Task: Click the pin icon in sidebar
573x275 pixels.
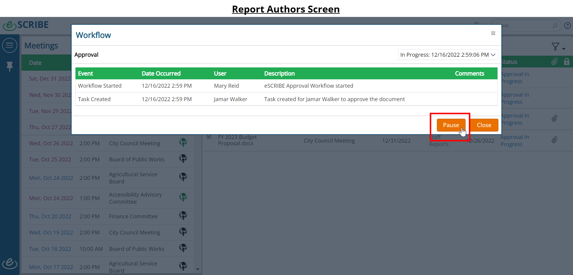Action: pos(10,67)
